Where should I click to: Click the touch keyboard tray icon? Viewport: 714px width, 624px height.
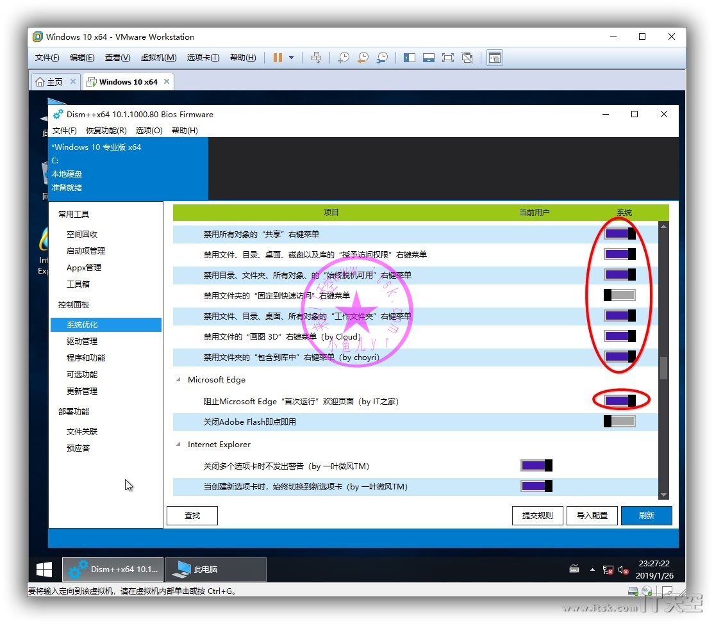click(x=574, y=568)
